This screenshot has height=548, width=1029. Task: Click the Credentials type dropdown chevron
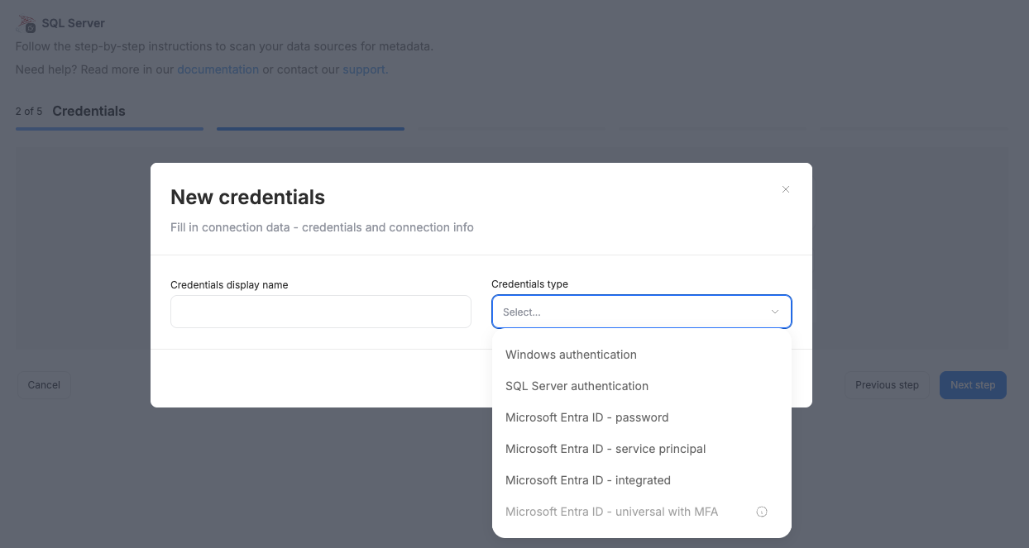(x=775, y=312)
